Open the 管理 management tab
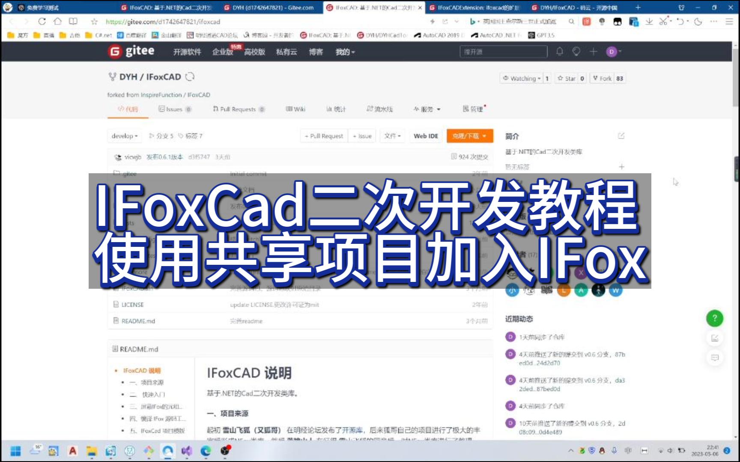Viewport: 740px width, 462px height. coord(474,109)
